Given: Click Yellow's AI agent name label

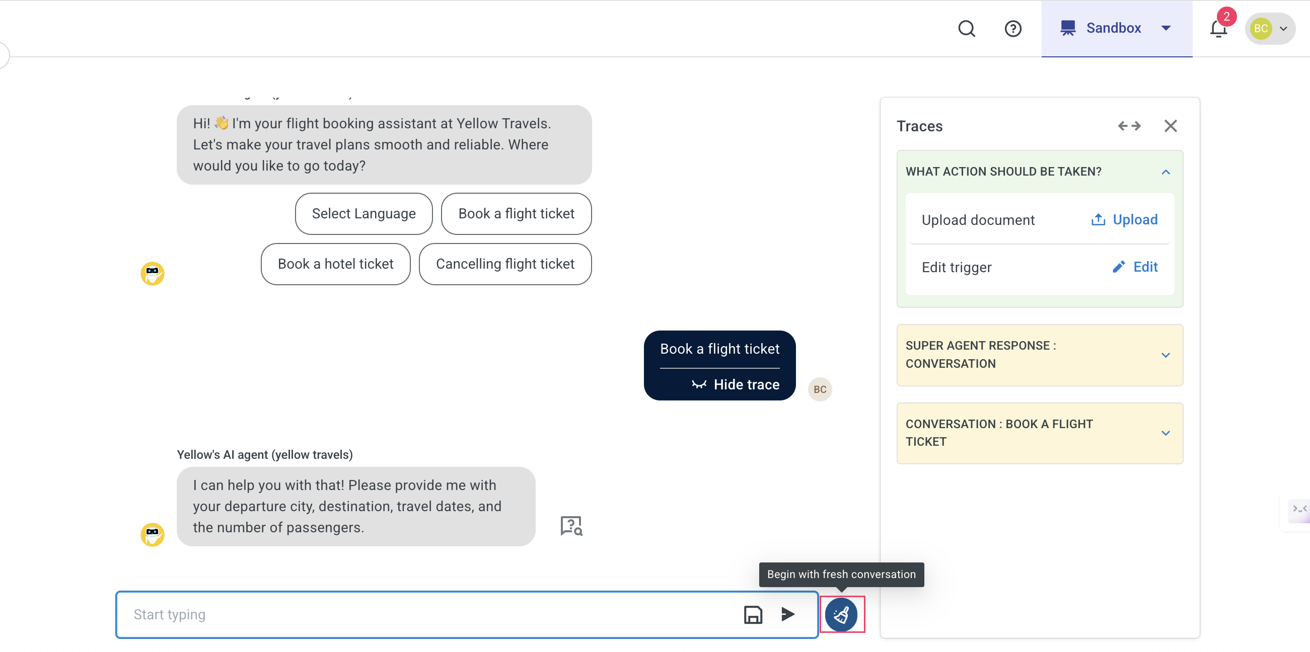Looking at the screenshot, I should point(264,454).
